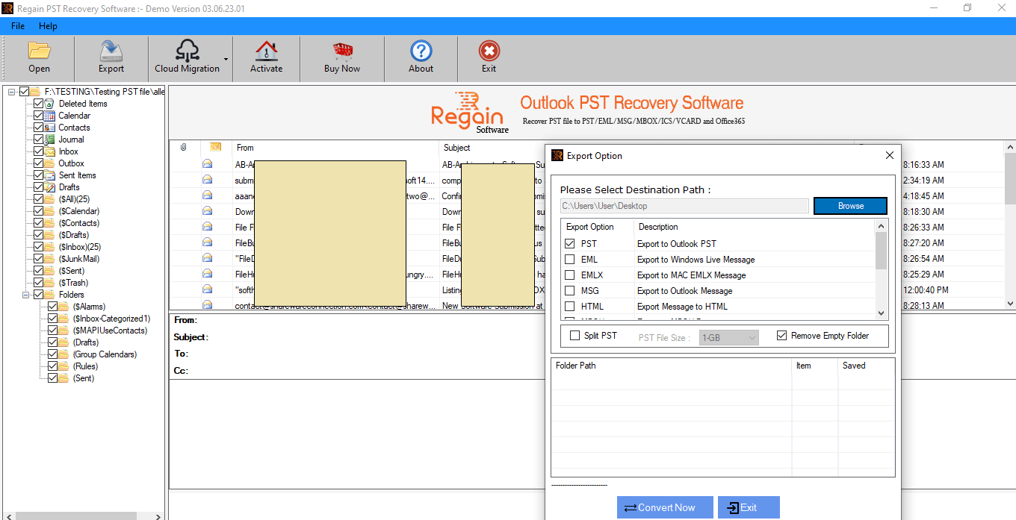Open the Help menu

48,25
